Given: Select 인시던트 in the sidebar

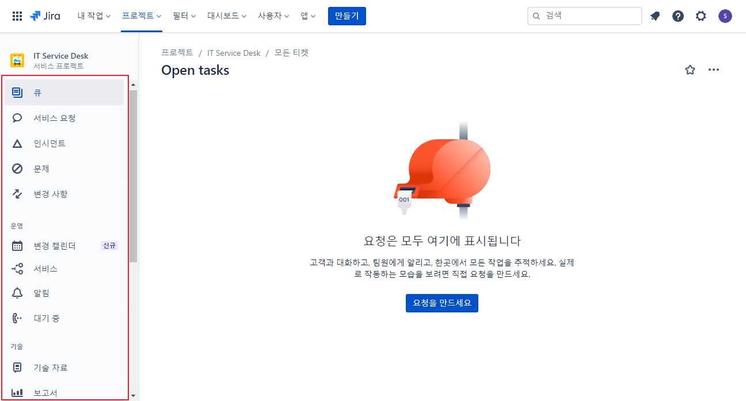Looking at the screenshot, I should click(x=64, y=143).
